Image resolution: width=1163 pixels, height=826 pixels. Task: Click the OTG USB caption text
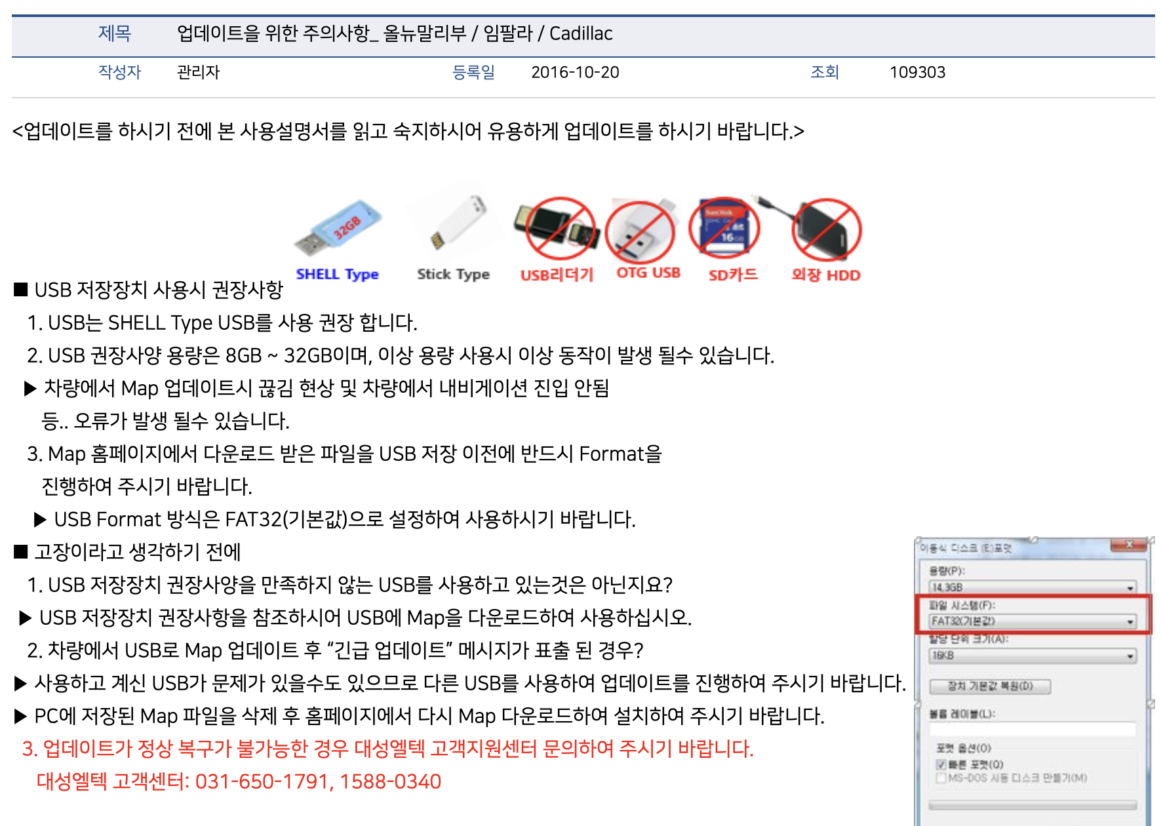648,273
